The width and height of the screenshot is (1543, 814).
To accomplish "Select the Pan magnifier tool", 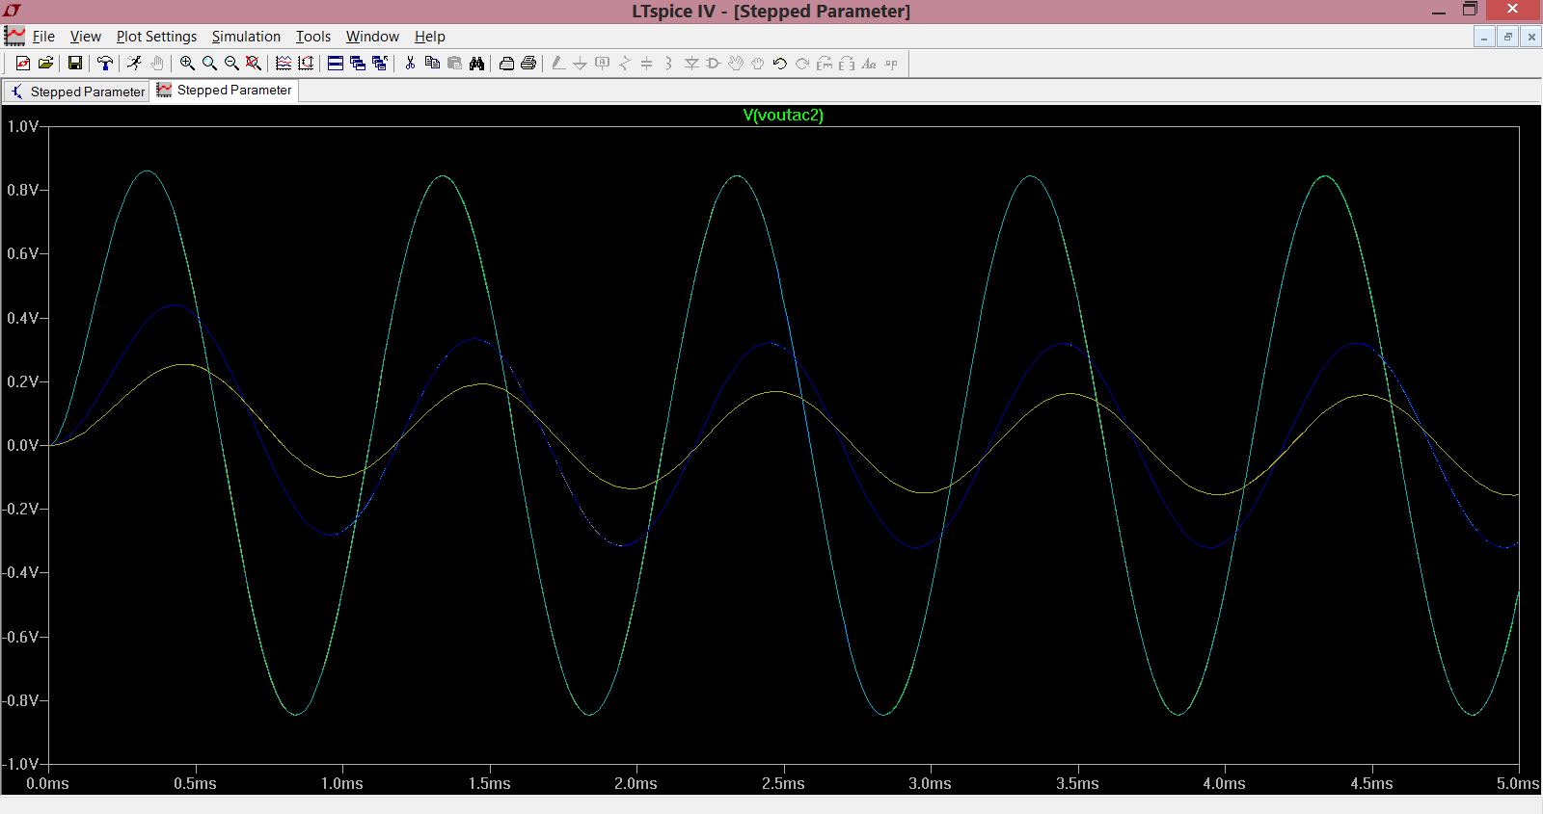I will (x=209, y=64).
